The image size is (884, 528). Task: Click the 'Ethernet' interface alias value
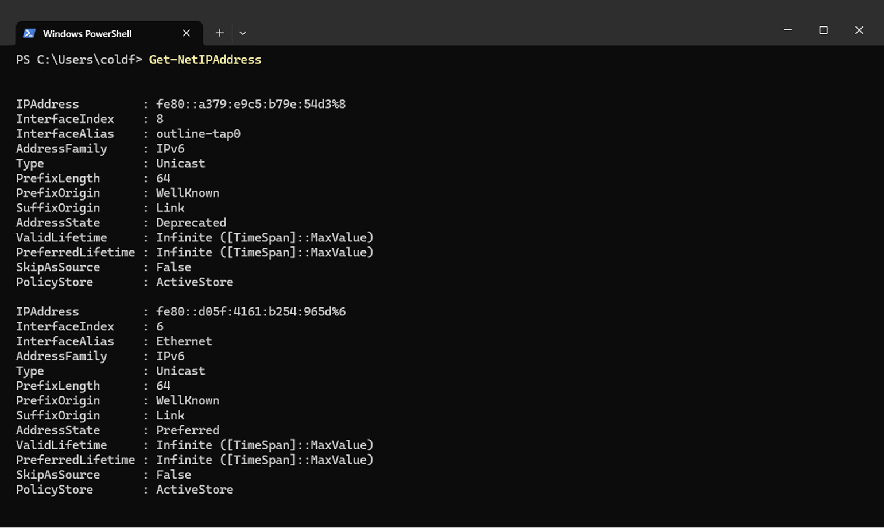point(184,341)
